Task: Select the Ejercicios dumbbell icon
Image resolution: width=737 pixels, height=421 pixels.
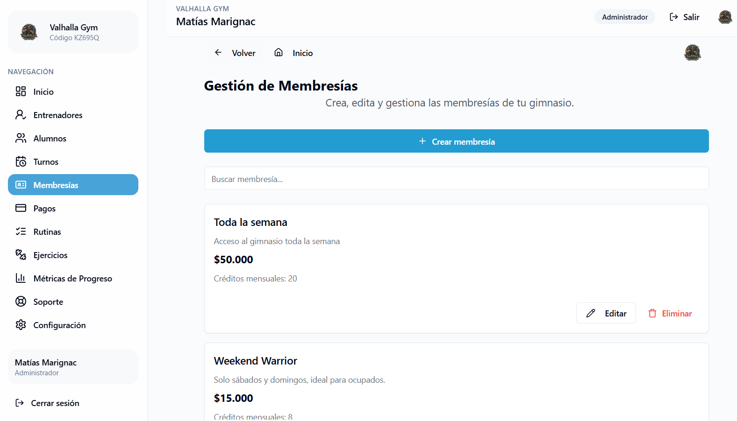Action: (x=21, y=255)
